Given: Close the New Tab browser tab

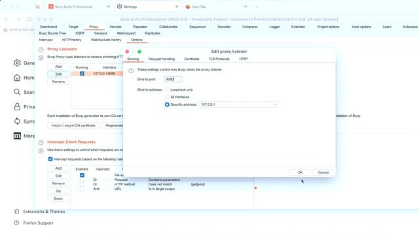Looking at the screenshot, I should coord(246,7).
